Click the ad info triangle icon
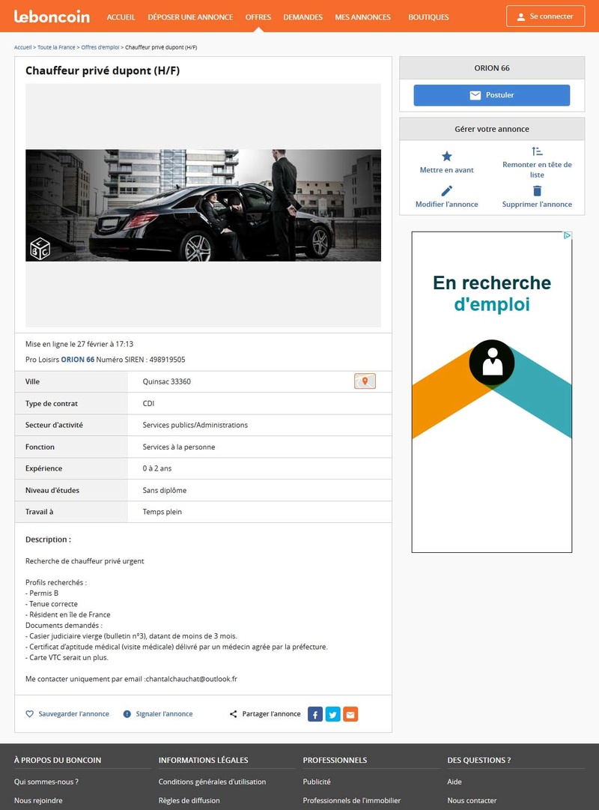The image size is (599, 810). pos(567,235)
